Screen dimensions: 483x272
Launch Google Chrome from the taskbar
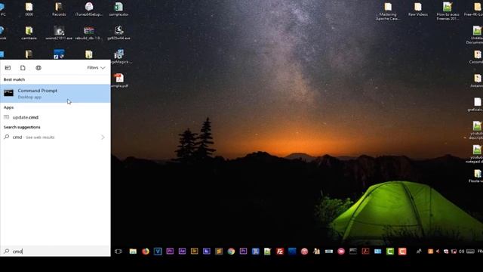[x=231, y=252]
